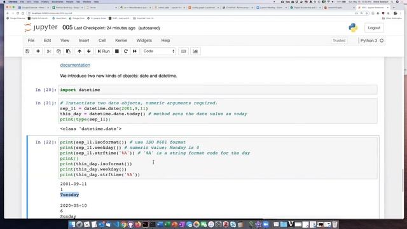This screenshot has height=229, width=407.
Task: Click the 2020-05-10 output line
Action: (74, 205)
